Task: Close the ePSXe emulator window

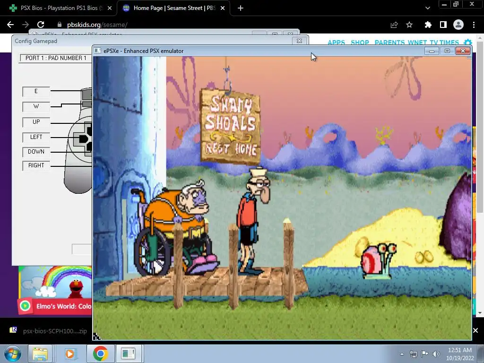Action: click(463, 51)
